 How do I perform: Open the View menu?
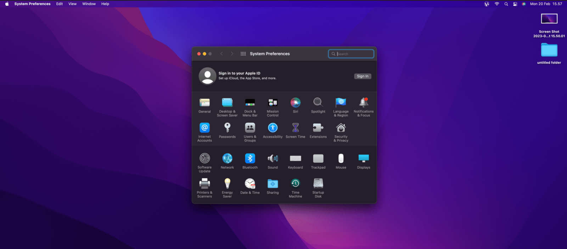(x=72, y=4)
